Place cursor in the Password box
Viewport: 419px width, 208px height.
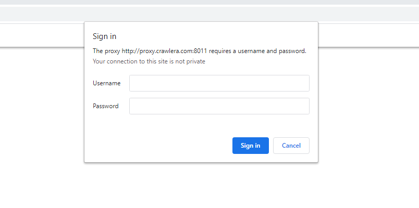pos(219,106)
